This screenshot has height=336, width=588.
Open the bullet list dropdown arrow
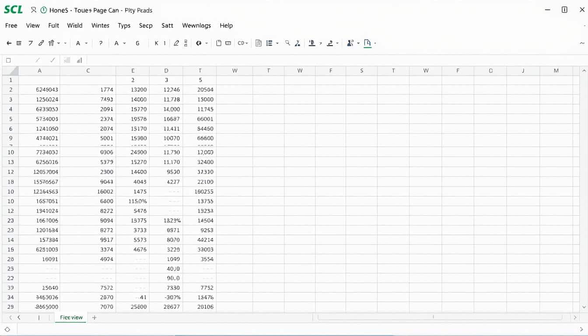[x=277, y=43]
